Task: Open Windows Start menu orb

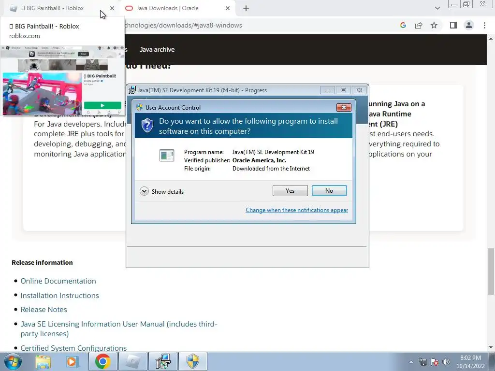Action: click(13, 362)
